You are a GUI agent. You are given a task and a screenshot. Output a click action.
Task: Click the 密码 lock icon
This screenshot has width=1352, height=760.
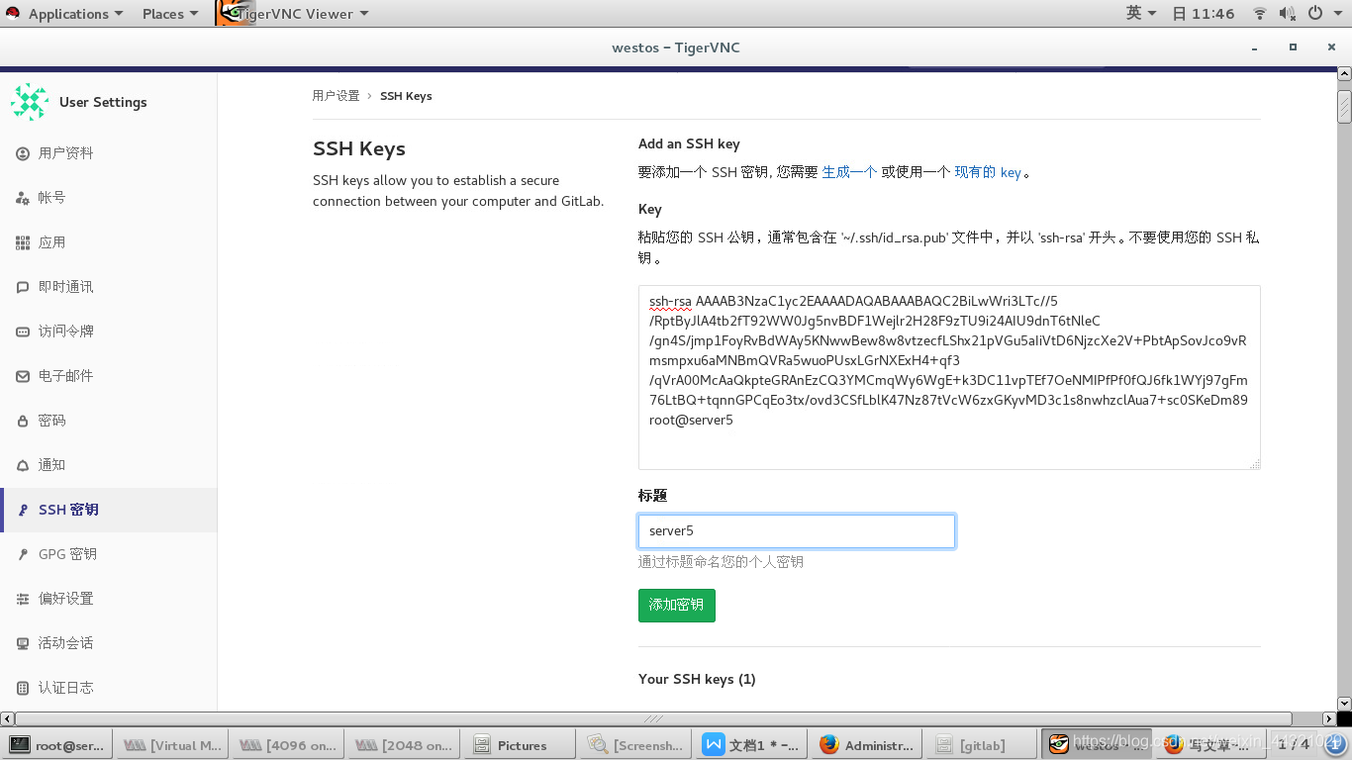(23, 421)
